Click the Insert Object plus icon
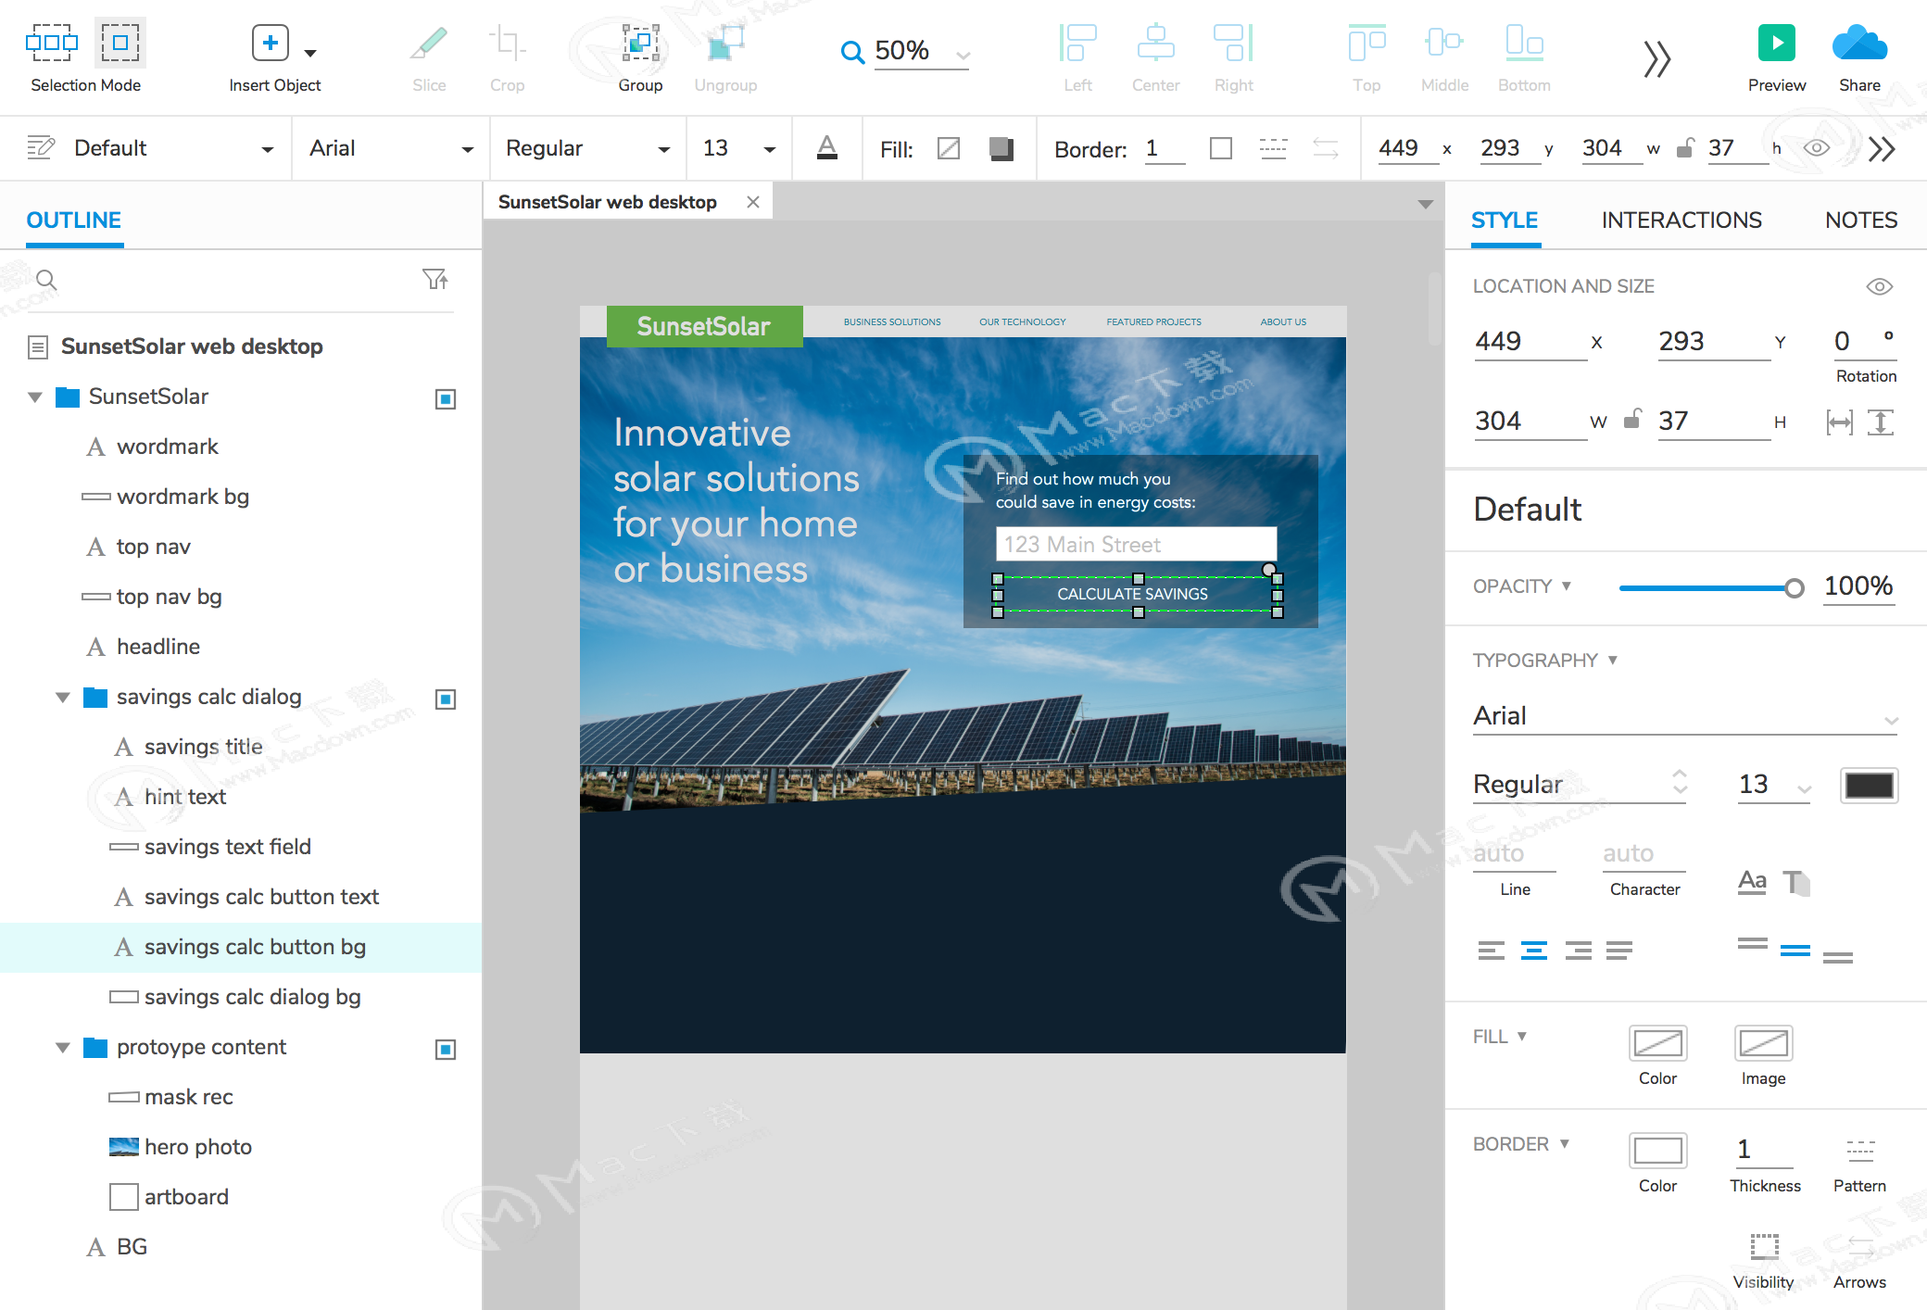The width and height of the screenshot is (1927, 1310). click(270, 43)
